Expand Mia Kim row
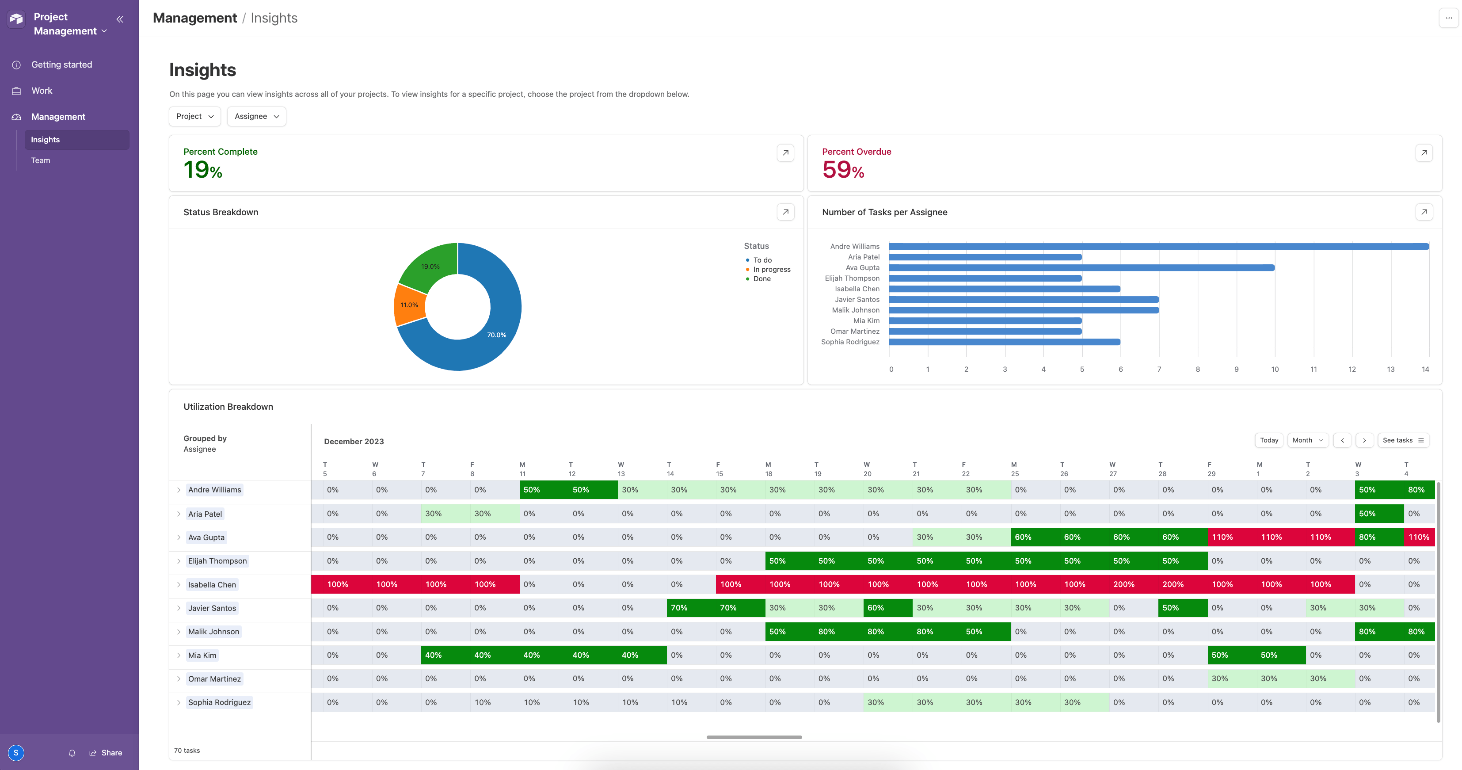The height and width of the screenshot is (770, 1462). pyautogui.click(x=179, y=656)
